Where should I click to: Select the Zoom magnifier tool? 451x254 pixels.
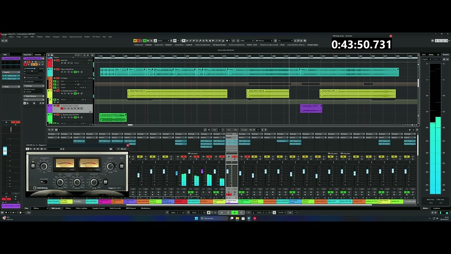click(x=206, y=41)
